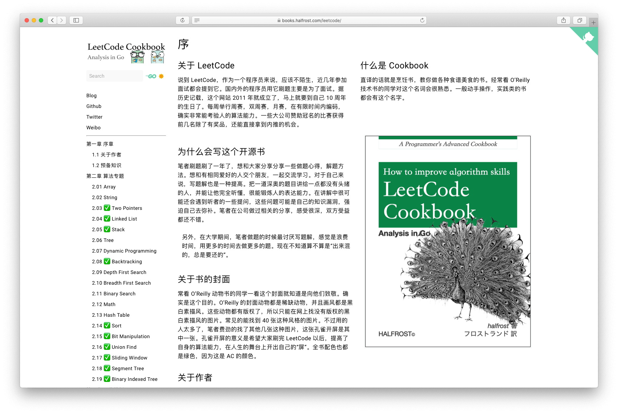Open the 2.02 String chapter
This screenshot has width=618, height=414.
pos(105,197)
